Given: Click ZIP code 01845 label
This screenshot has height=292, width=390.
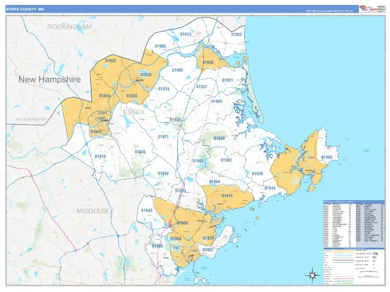Looking at the screenshot, I should pyautogui.click(x=140, y=151).
